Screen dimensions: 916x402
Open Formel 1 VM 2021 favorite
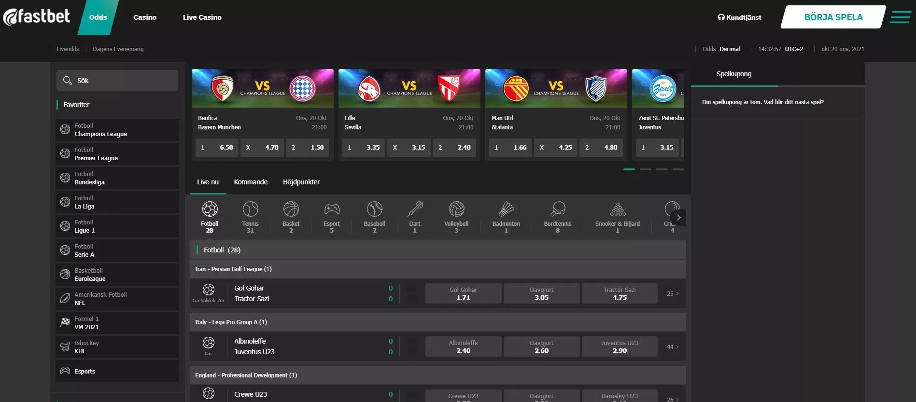click(117, 323)
